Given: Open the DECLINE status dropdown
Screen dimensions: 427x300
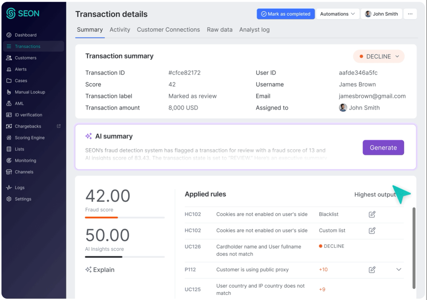Looking at the screenshot, I should tap(379, 57).
